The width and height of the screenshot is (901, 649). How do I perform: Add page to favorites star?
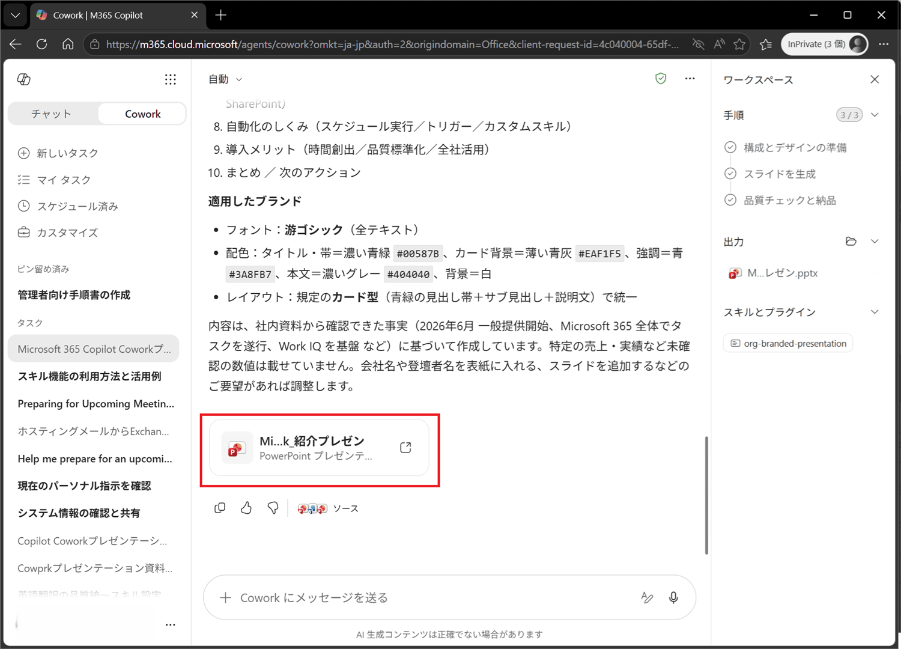pos(739,44)
